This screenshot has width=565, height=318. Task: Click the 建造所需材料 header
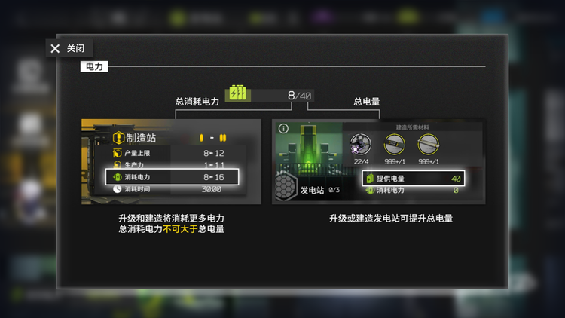(x=412, y=127)
